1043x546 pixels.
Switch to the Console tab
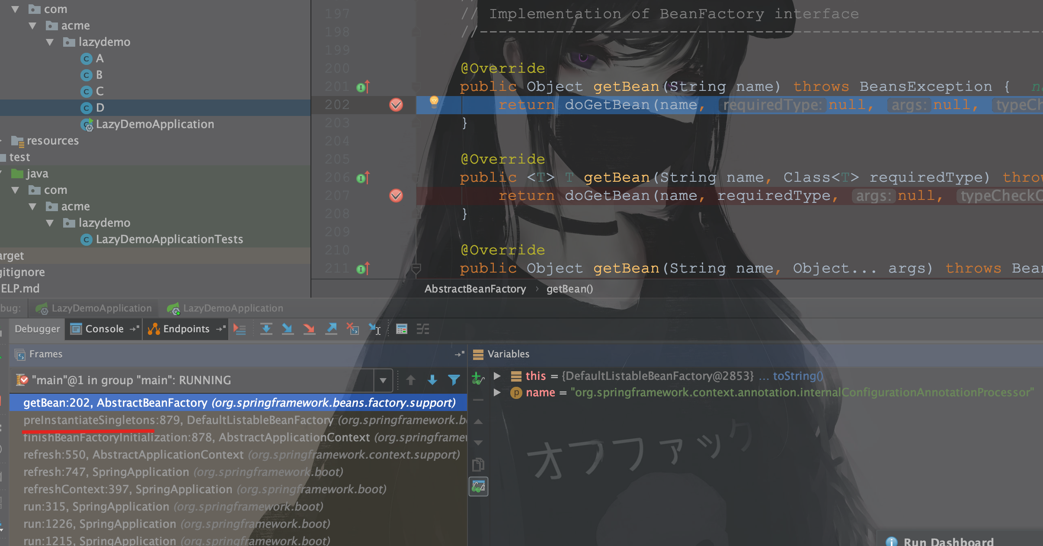click(104, 329)
